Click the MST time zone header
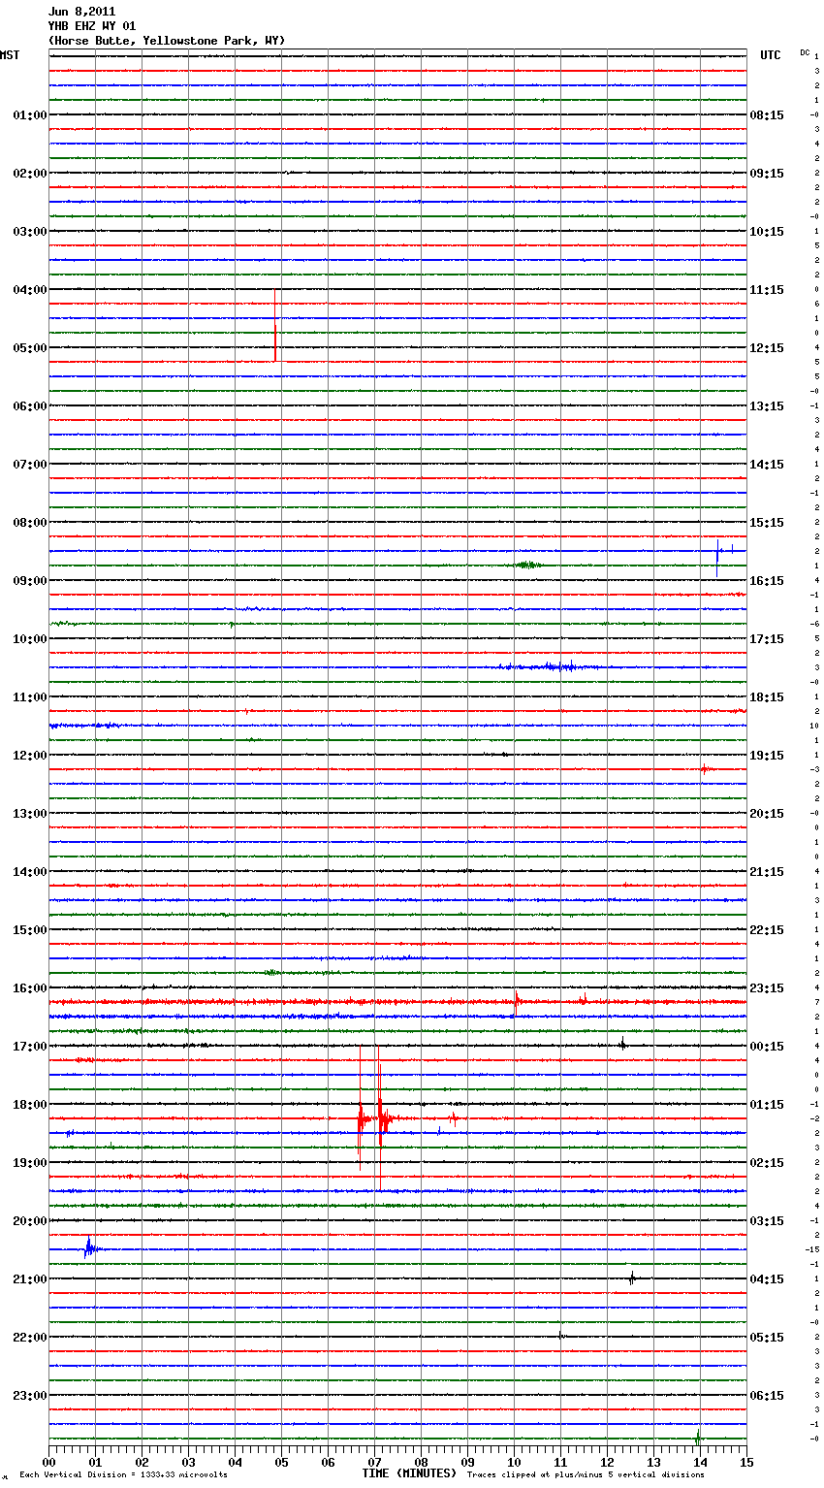Image resolution: width=824 pixels, height=1488 pixels. (x=10, y=55)
